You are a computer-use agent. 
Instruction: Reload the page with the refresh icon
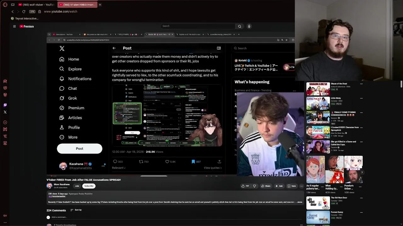click(x=24, y=12)
